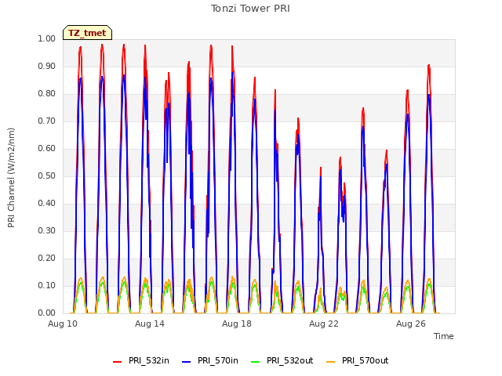Click the 0.90 y-axis tick label
This screenshot has height=376, width=502.
click(x=47, y=66)
